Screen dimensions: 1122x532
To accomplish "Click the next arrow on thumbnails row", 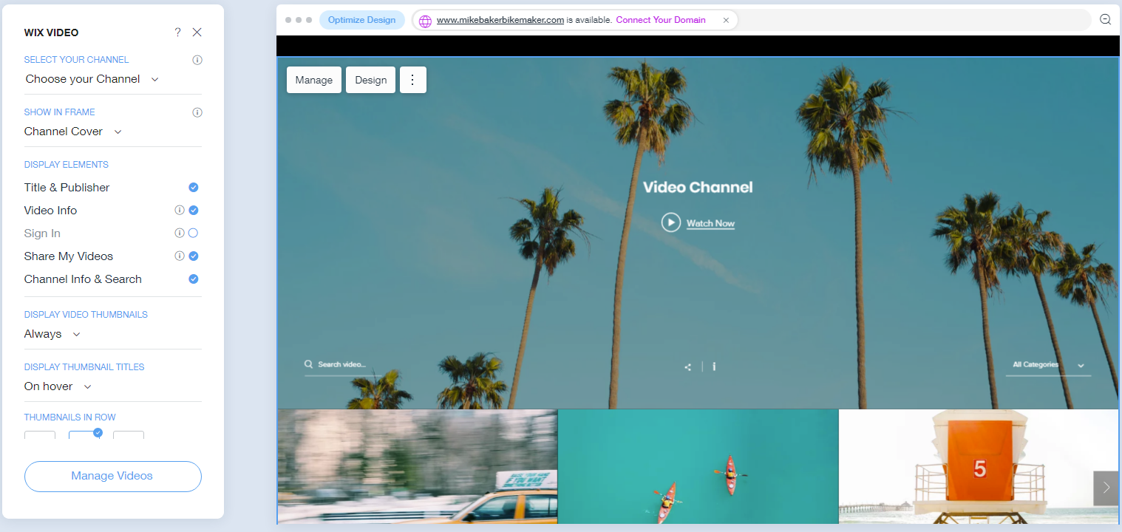I will point(1106,488).
